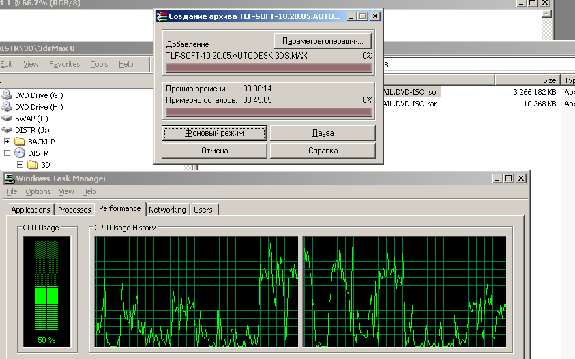Image resolution: width=575 pixels, height=359 pixels.
Task: Click the 10 268 KB size value
Action: 540,104
